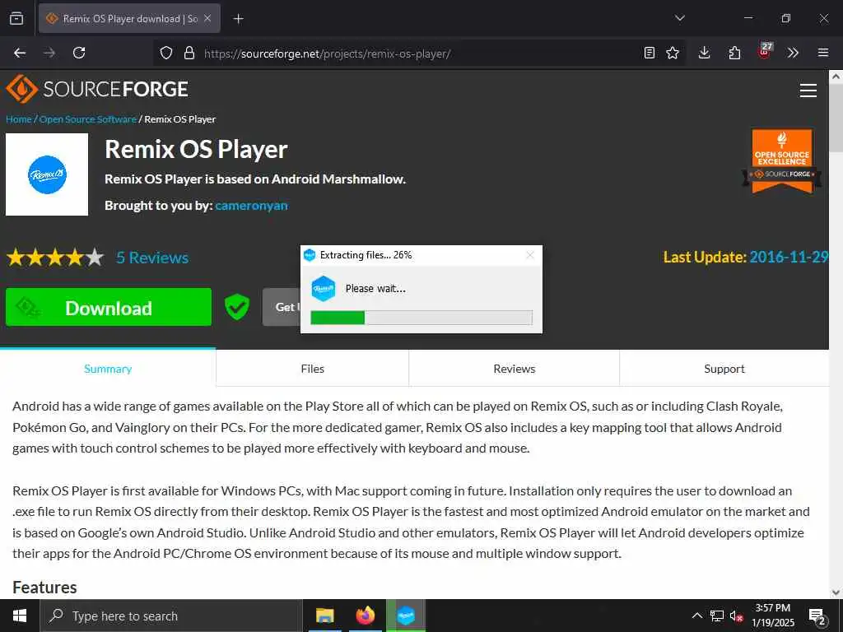This screenshot has height=632, width=843.
Task: Open the 2016-11-29 last update link
Action: point(788,258)
